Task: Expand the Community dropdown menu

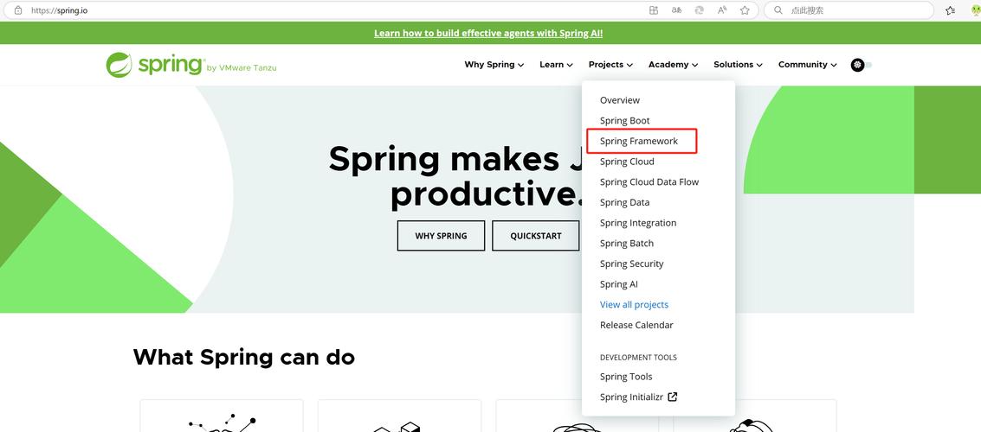Action: point(808,65)
